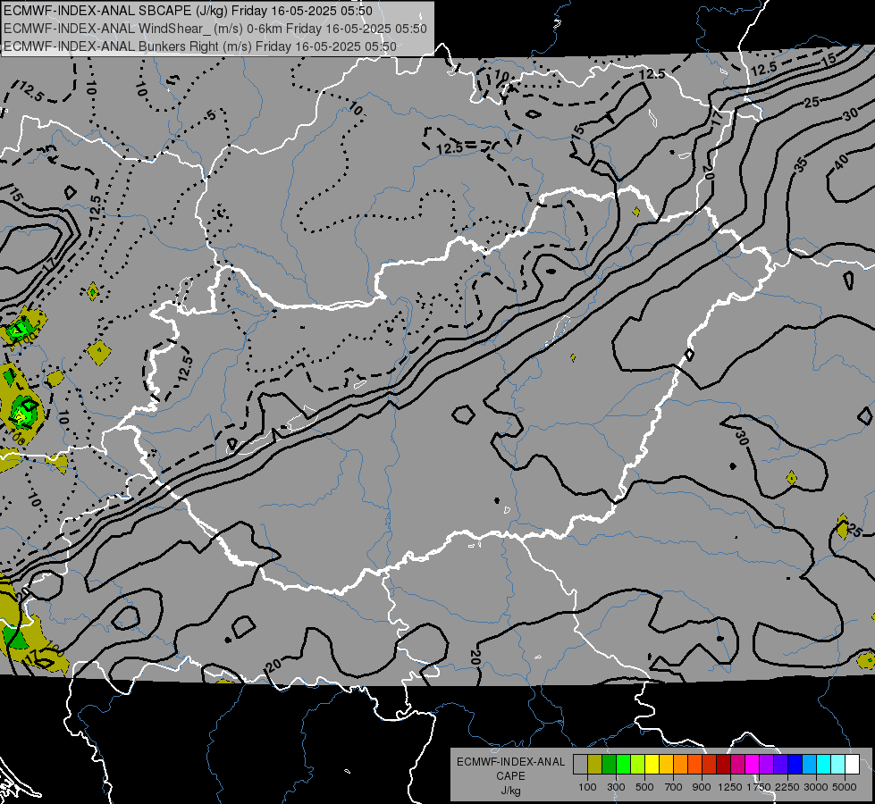Click the J/kg unit label in legend

(510, 791)
